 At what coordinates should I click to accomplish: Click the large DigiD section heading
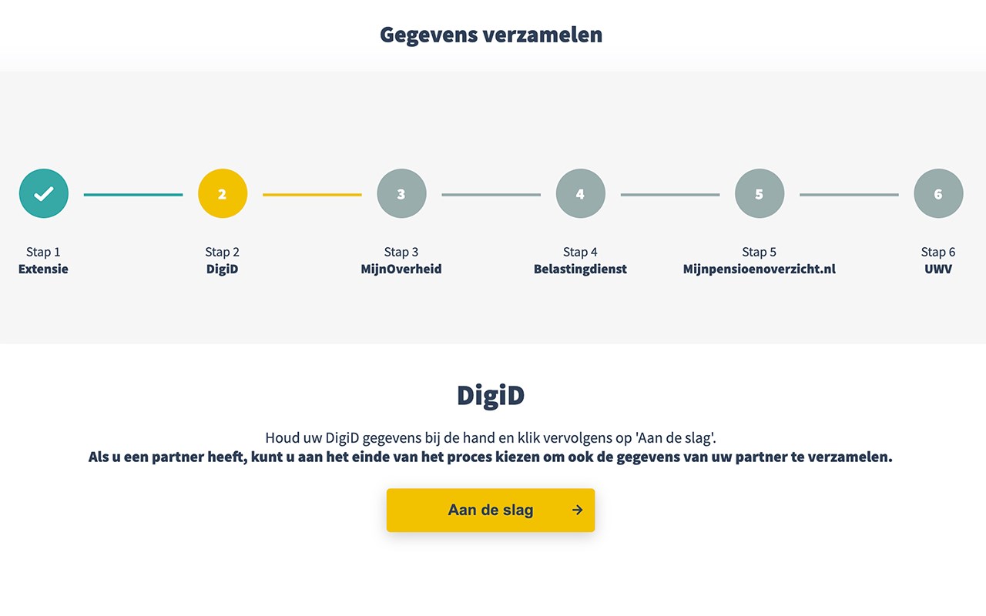coord(491,395)
